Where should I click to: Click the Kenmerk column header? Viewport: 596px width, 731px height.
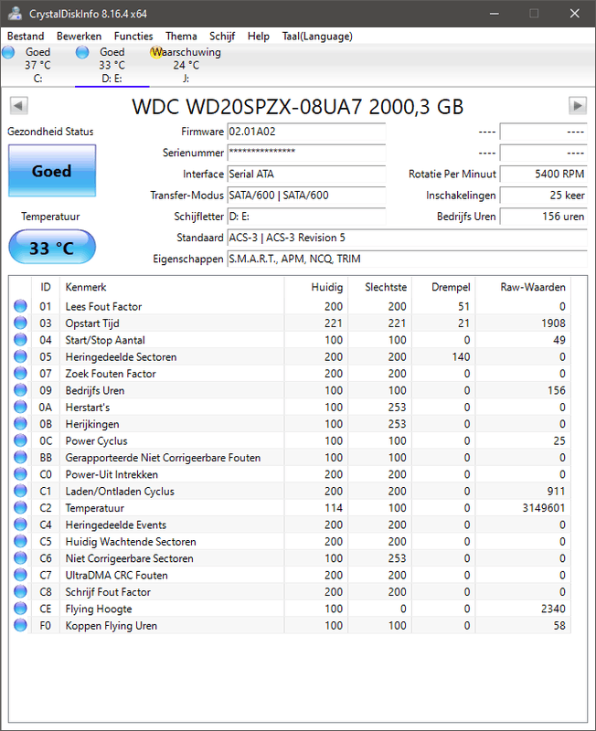(172, 287)
